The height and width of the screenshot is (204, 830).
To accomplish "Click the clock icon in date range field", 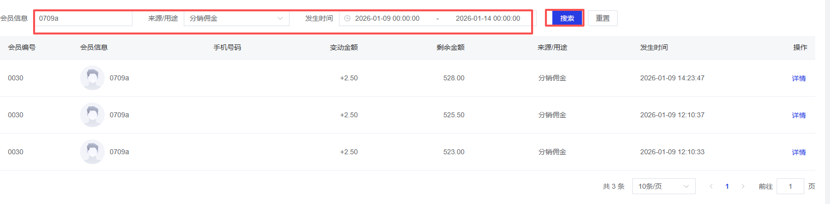I will point(347,18).
